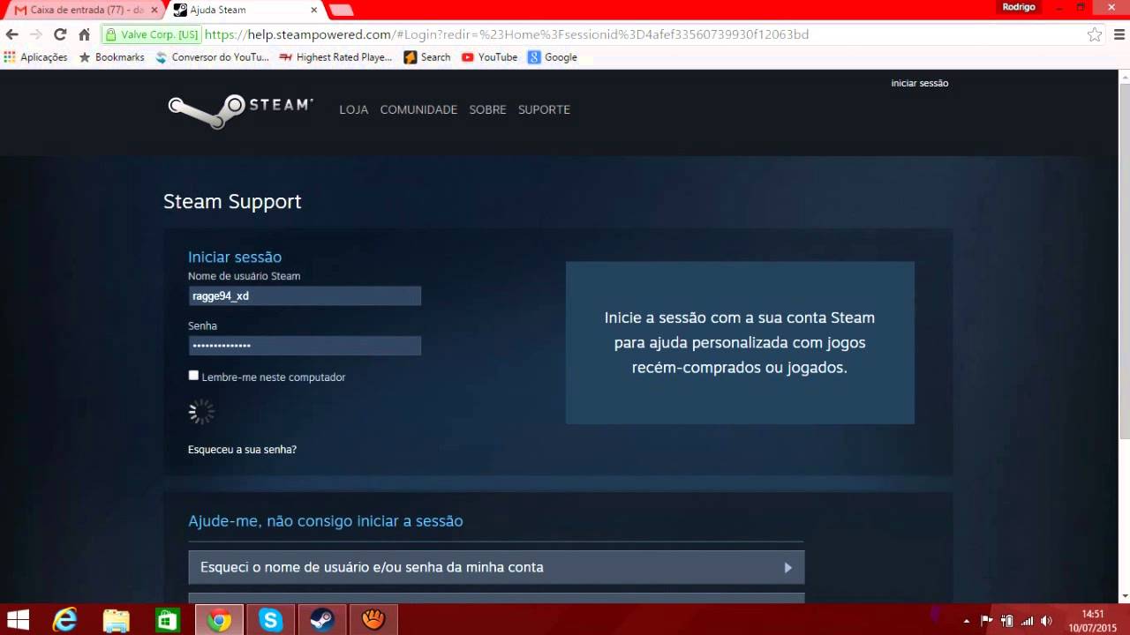Open the COMUNIDADE menu item

click(x=418, y=109)
